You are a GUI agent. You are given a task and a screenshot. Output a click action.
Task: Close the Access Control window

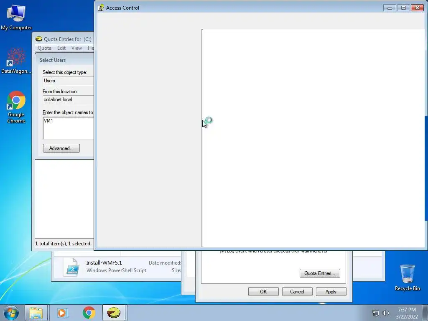coord(418,8)
